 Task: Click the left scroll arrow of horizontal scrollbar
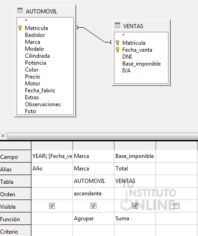tap(3, 136)
